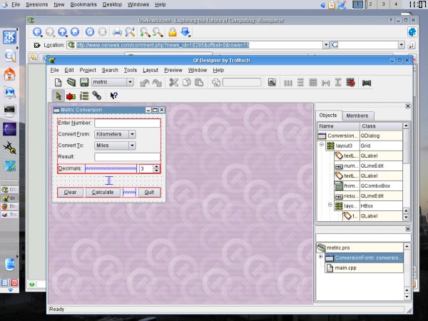Click the Lay Out Horizontally in Splitter icon
The image size is (428, 321).
coord(325,83)
